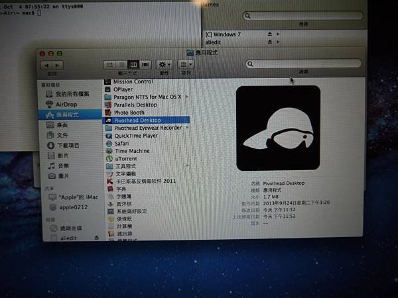Click the Pivothead Desktop preview icon

coord(278,128)
